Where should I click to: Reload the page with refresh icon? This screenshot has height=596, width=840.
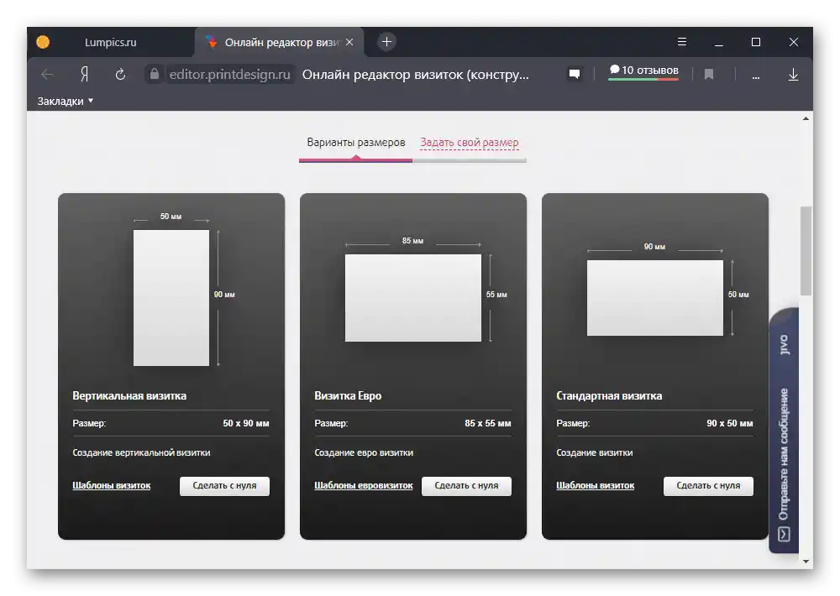(x=120, y=75)
